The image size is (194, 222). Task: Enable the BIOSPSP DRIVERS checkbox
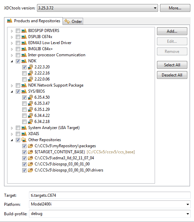click(x=18, y=31)
